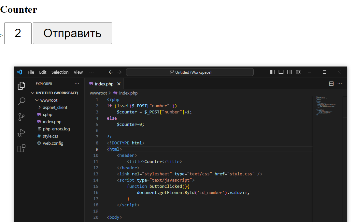Screen dimensions: 354x222
Task: Click the wwwroot breadcrumb segment
Action: pos(98,93)
